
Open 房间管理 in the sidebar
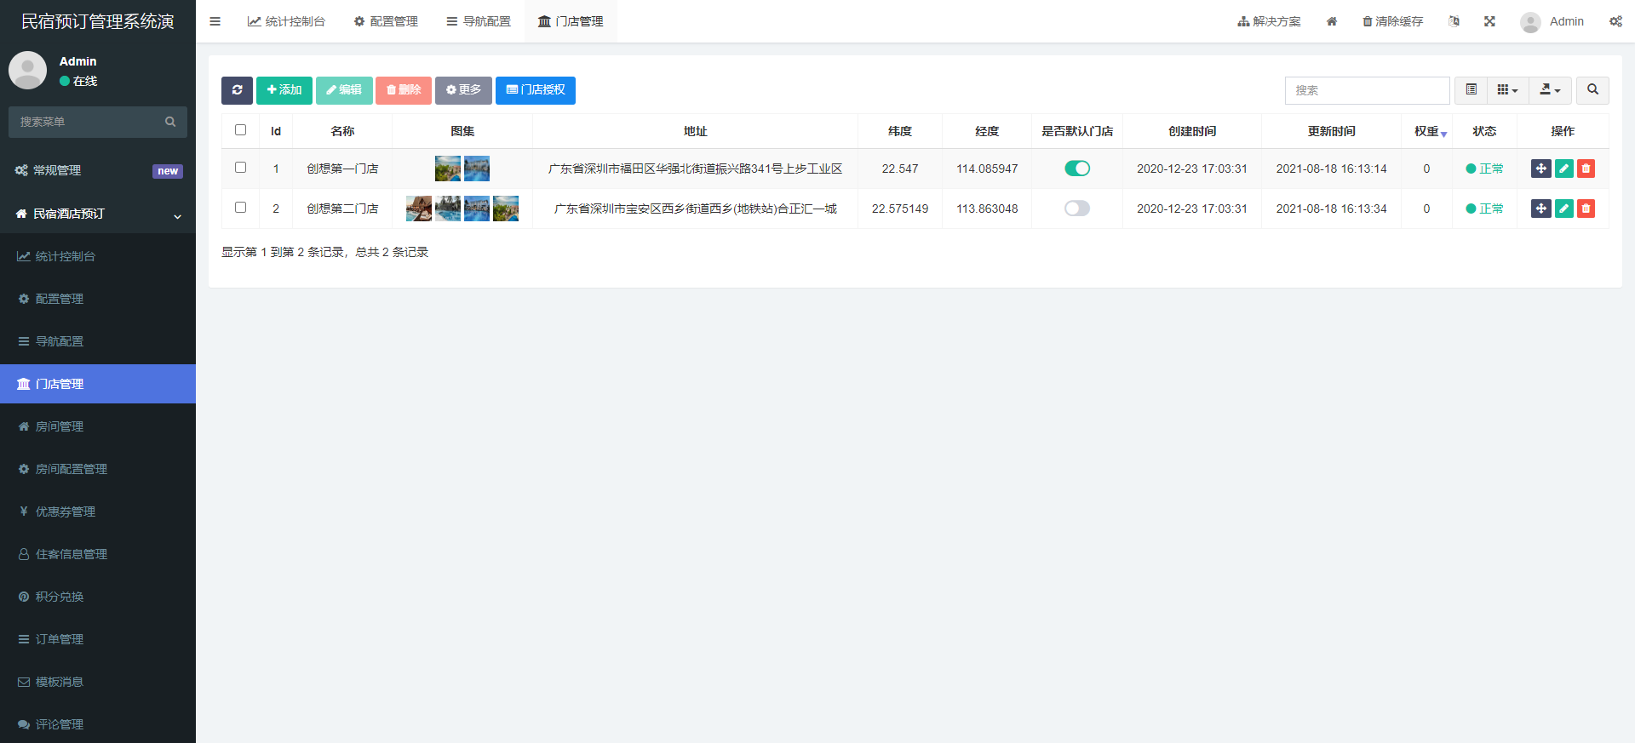point(60,426)
